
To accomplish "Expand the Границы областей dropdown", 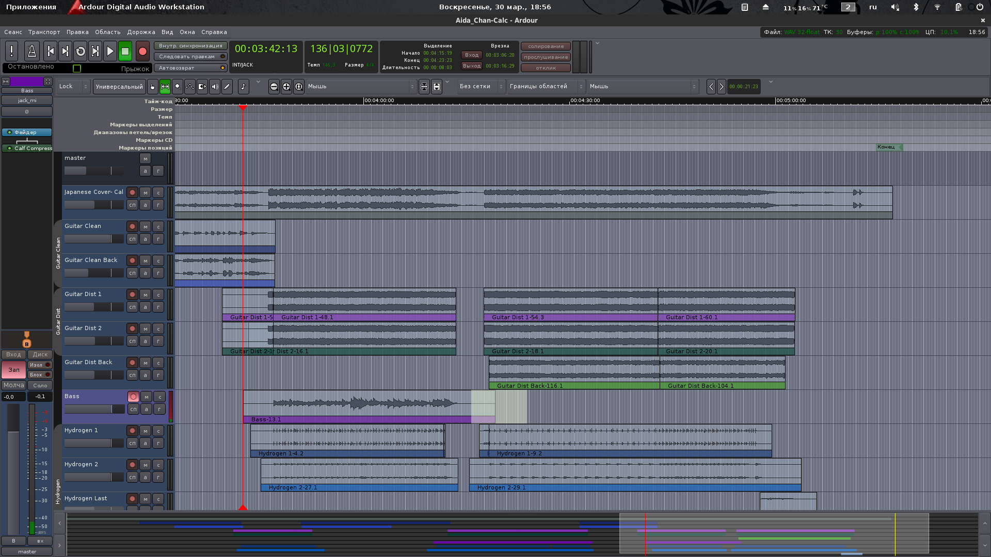I will click(x=546, y=87).
